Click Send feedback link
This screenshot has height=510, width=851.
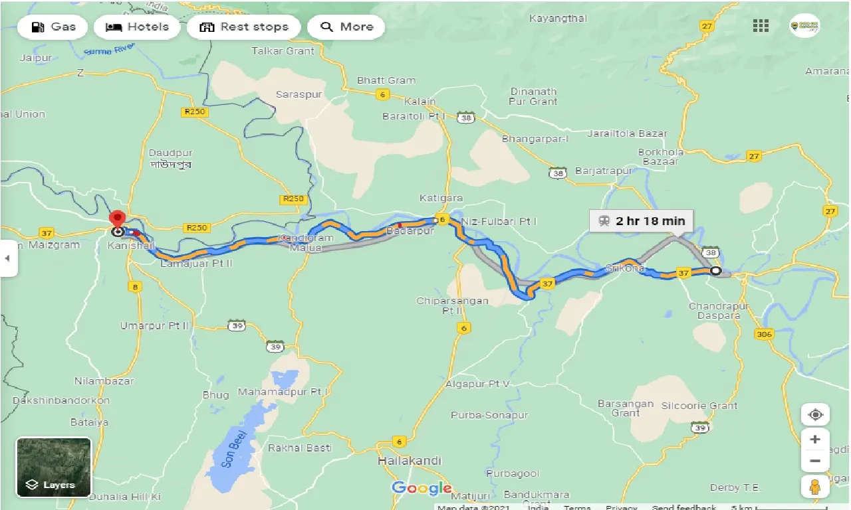pyautogui.click(x=683, y=507)
